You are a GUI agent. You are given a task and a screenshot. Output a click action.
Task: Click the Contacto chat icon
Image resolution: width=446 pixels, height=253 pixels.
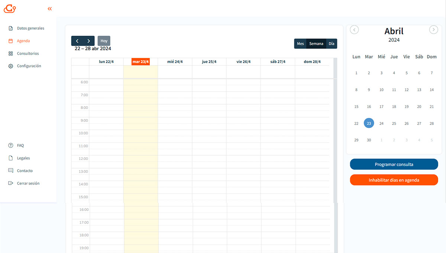pyautogui.click(x=11, y=171)
